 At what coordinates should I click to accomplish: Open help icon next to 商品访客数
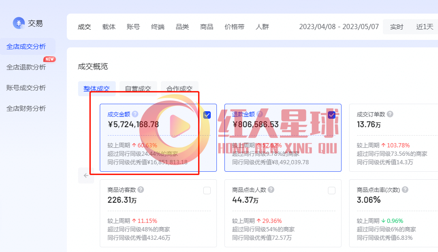[x=141, y=190]
